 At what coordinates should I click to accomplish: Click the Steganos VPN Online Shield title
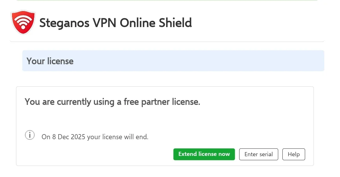(x=116, y=23)
